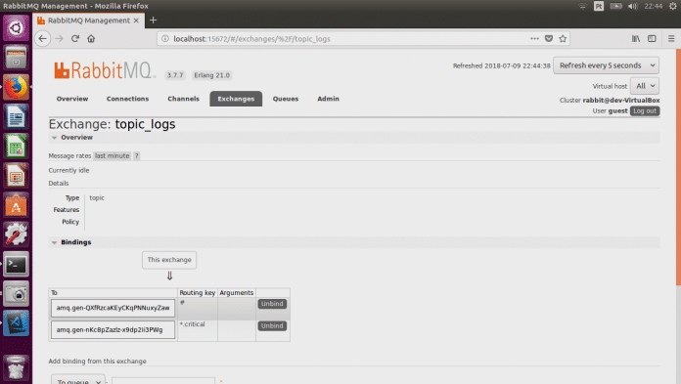This screenshot has height=384, width=681.
Task: Click the This exchange box
Action: pyautogui.click(x=169, y=260)
